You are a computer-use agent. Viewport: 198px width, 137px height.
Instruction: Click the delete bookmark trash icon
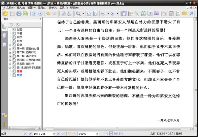click(x=11, y=25)
